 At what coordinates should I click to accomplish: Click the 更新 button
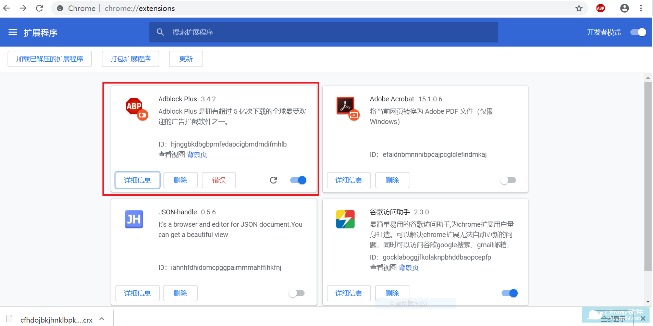186,59
